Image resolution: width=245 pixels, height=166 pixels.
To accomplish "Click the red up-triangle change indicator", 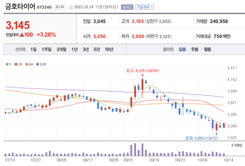I will click(x=22, y=35).
